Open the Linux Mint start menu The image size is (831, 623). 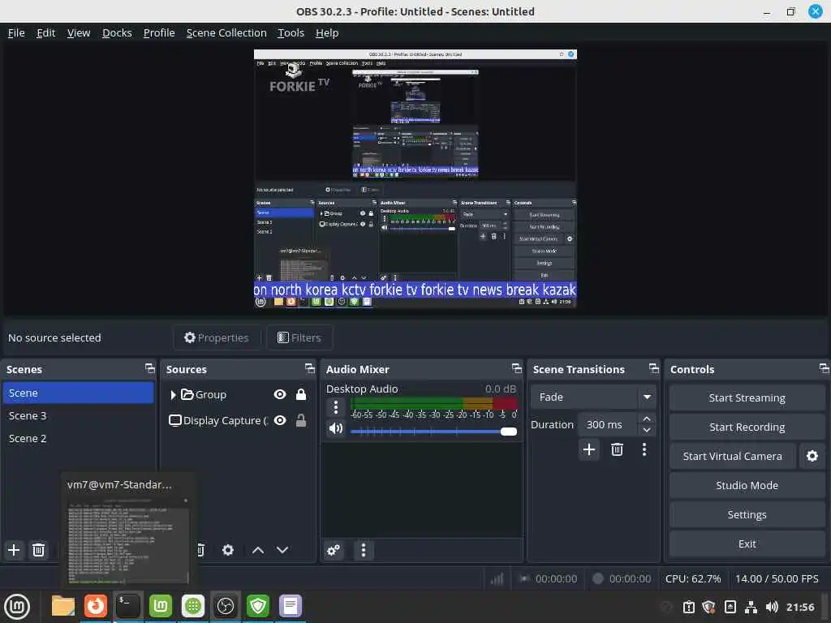pos(17,606)
